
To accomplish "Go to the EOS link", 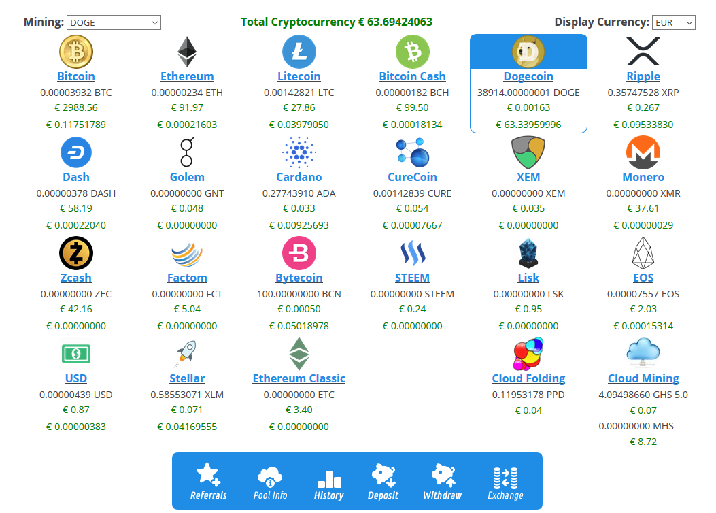I will click(643, 278).
